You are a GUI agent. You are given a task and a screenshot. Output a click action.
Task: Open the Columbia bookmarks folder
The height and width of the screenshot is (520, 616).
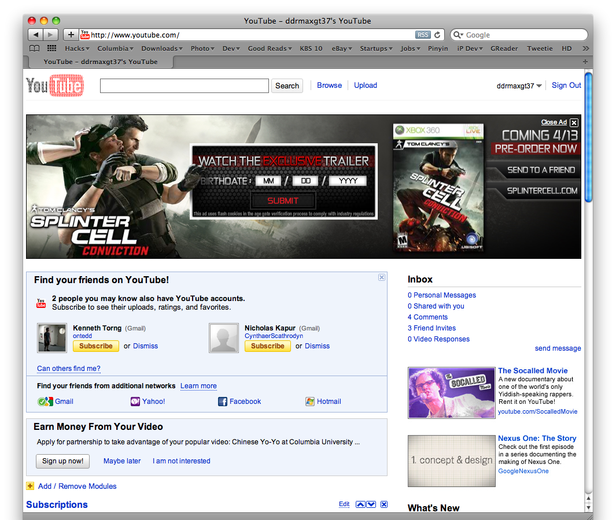coord(116,49)
